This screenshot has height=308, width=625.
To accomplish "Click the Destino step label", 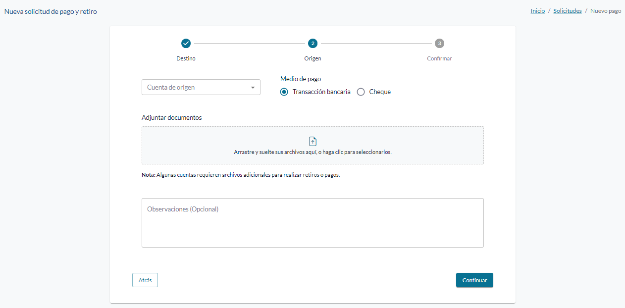I will pos(186,58).
